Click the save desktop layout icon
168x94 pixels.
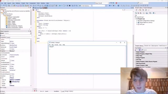[111, 3]
